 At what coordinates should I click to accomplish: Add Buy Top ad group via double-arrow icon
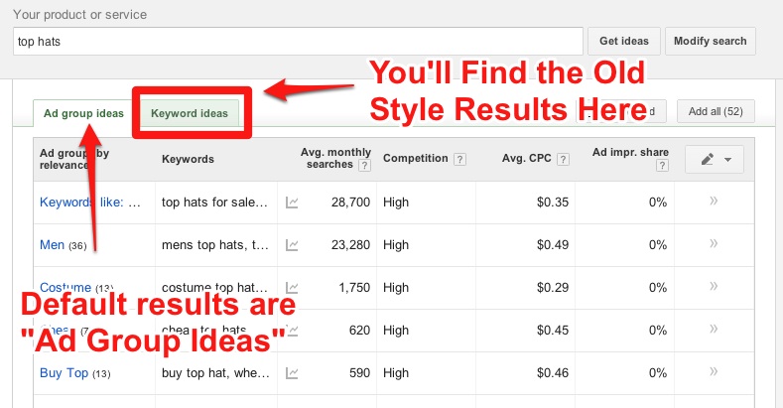tap(712, 373)
